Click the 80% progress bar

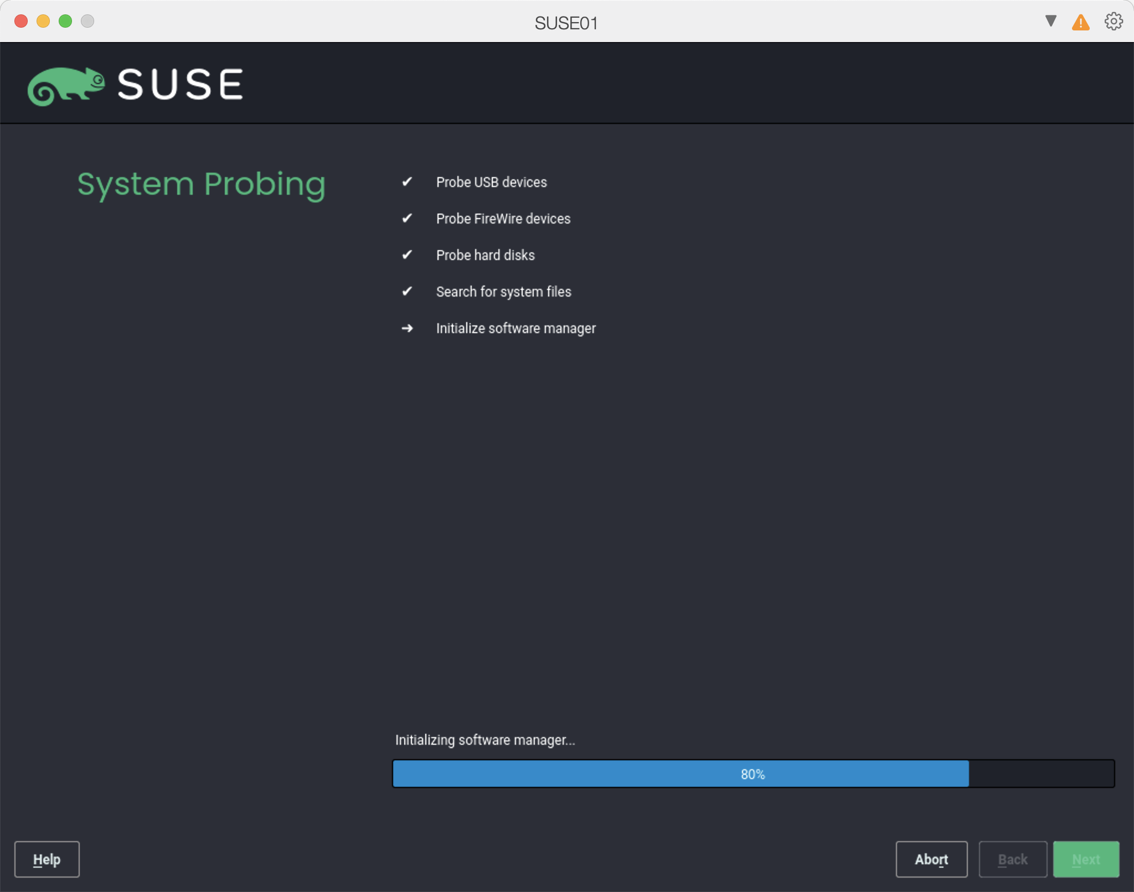pyautogui.click(x=753, y=774)
